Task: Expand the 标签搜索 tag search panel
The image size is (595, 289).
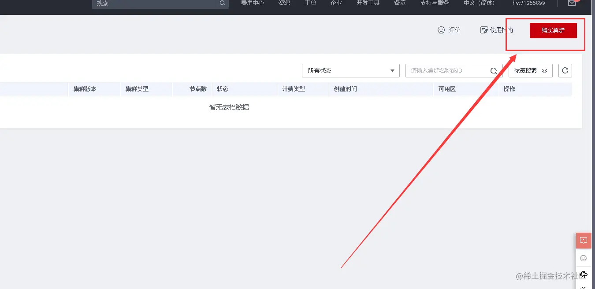Action: 531,70
